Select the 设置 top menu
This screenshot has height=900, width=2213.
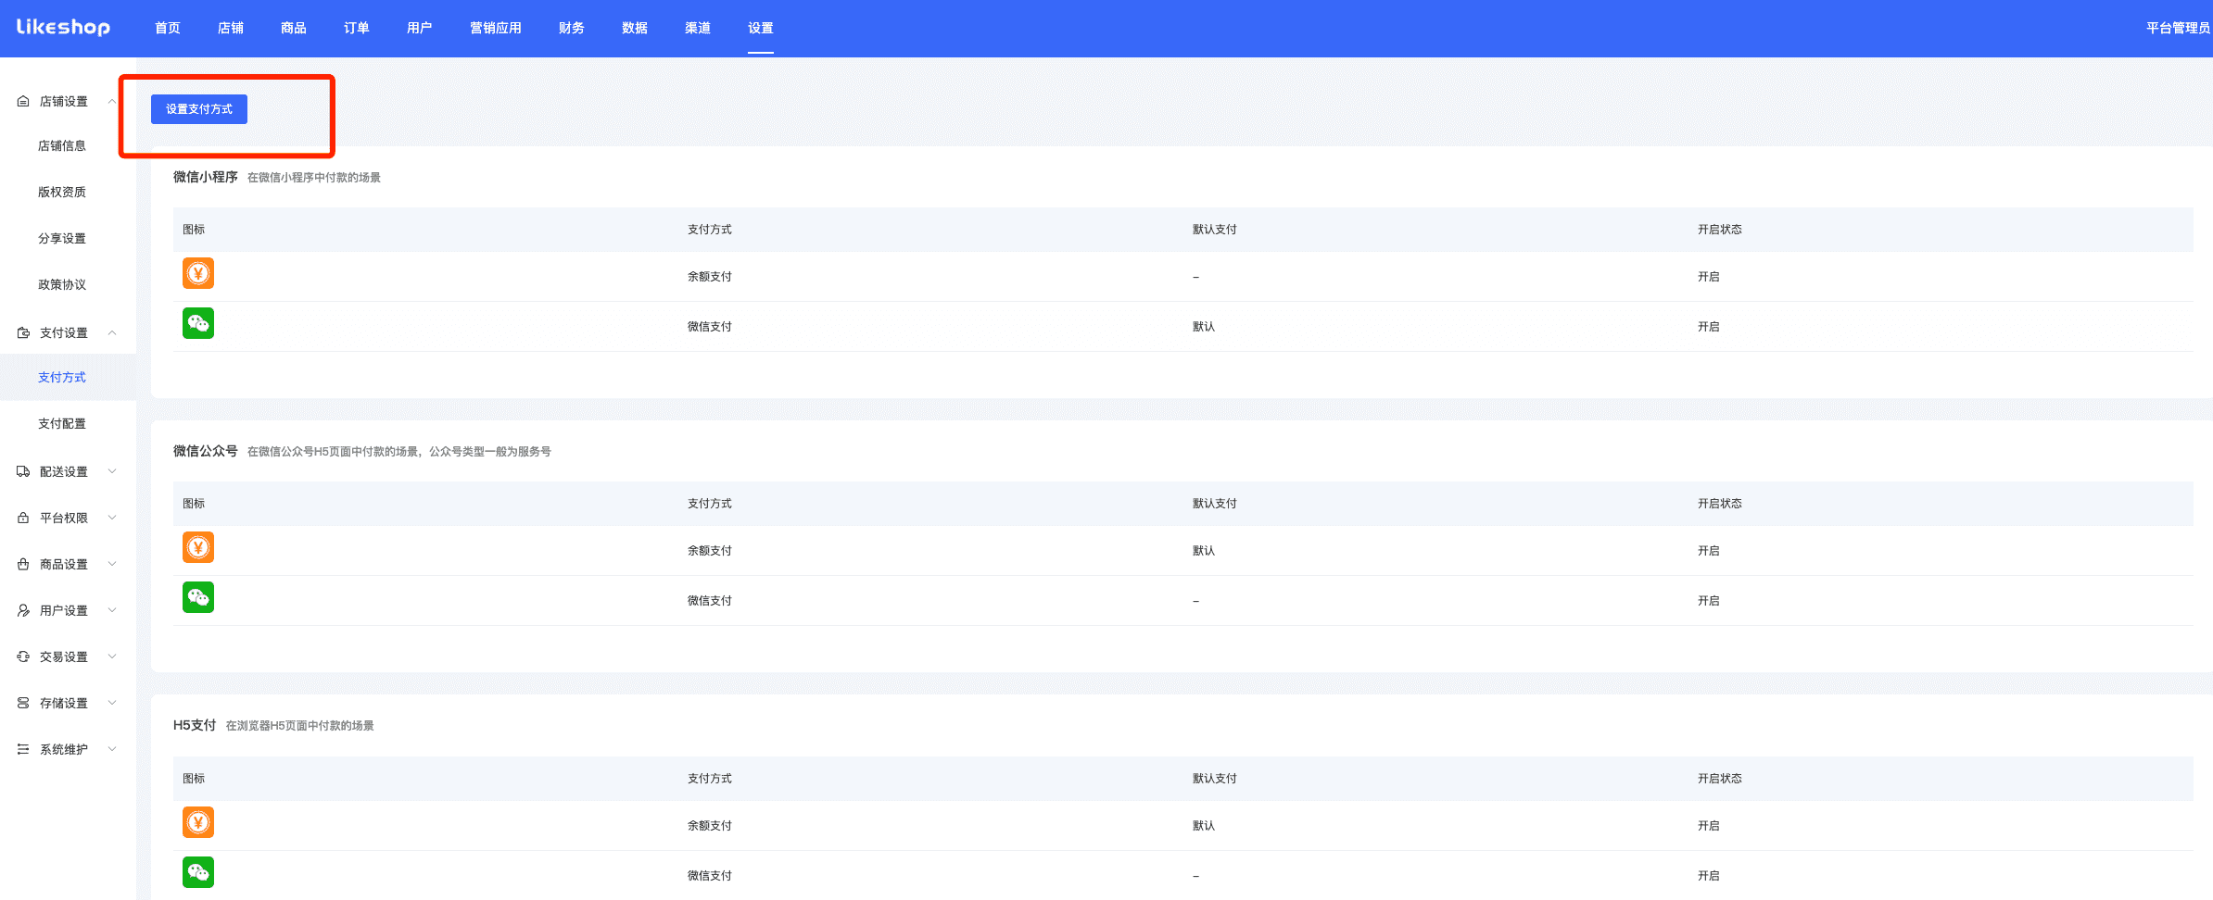[x=761, y=28]
